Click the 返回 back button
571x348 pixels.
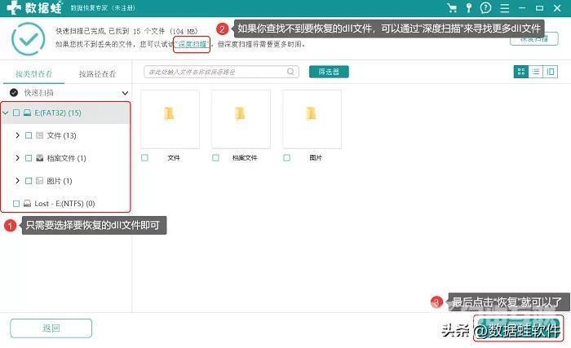51,328
